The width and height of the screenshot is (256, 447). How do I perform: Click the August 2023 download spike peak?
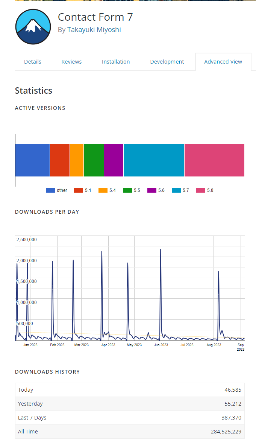pos(218,272)
